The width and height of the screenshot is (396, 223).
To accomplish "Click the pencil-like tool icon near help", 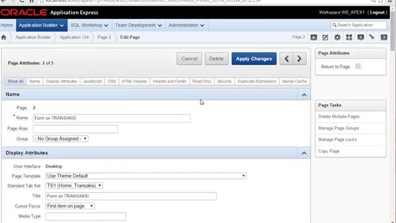I will click(x=372, y=37).
